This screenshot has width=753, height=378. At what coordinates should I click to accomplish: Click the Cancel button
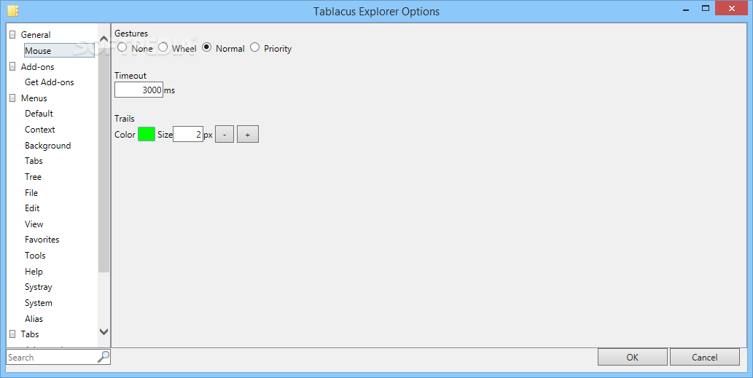(x=704, y=357)
